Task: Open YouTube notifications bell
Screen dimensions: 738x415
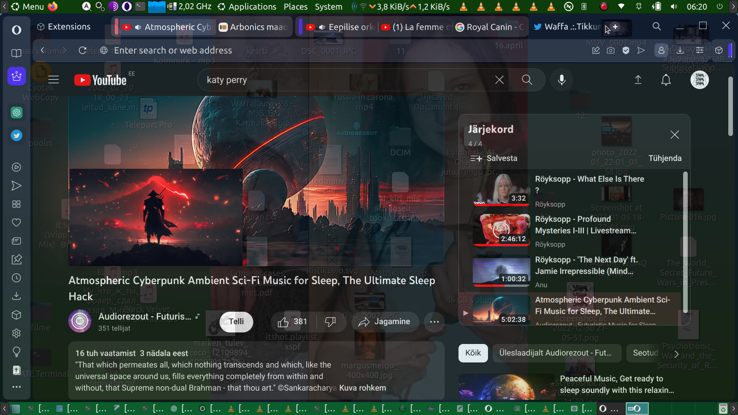Action: pyautogui.click(x=666, y=80)
